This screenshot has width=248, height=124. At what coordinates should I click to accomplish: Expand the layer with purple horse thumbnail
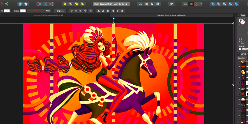coord(239,105)
